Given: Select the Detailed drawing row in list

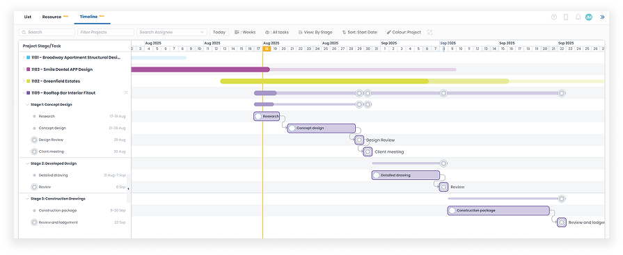Looking at the screenshot, I should (x=75, y=175).
